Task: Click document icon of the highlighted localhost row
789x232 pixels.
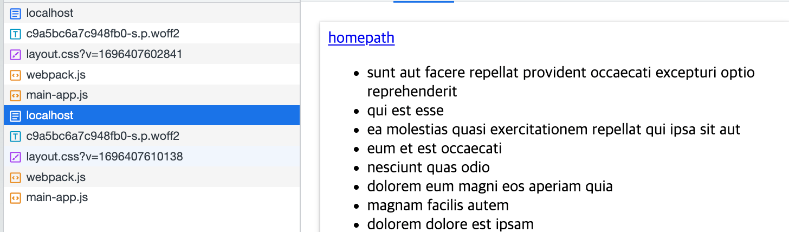Action: coord(15,115)
